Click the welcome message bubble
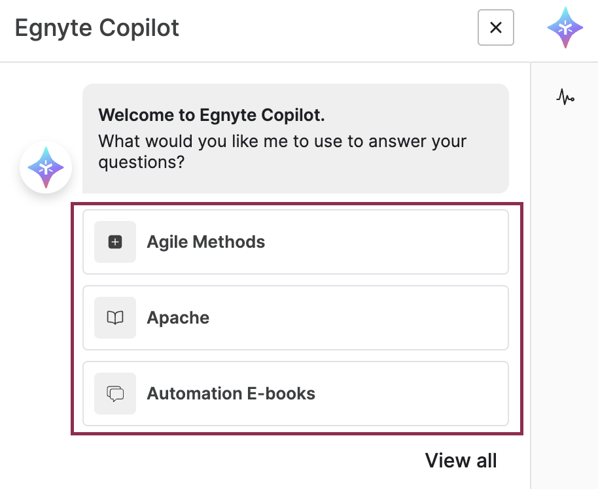The image size is (598, 489). (x=295, y=138)
